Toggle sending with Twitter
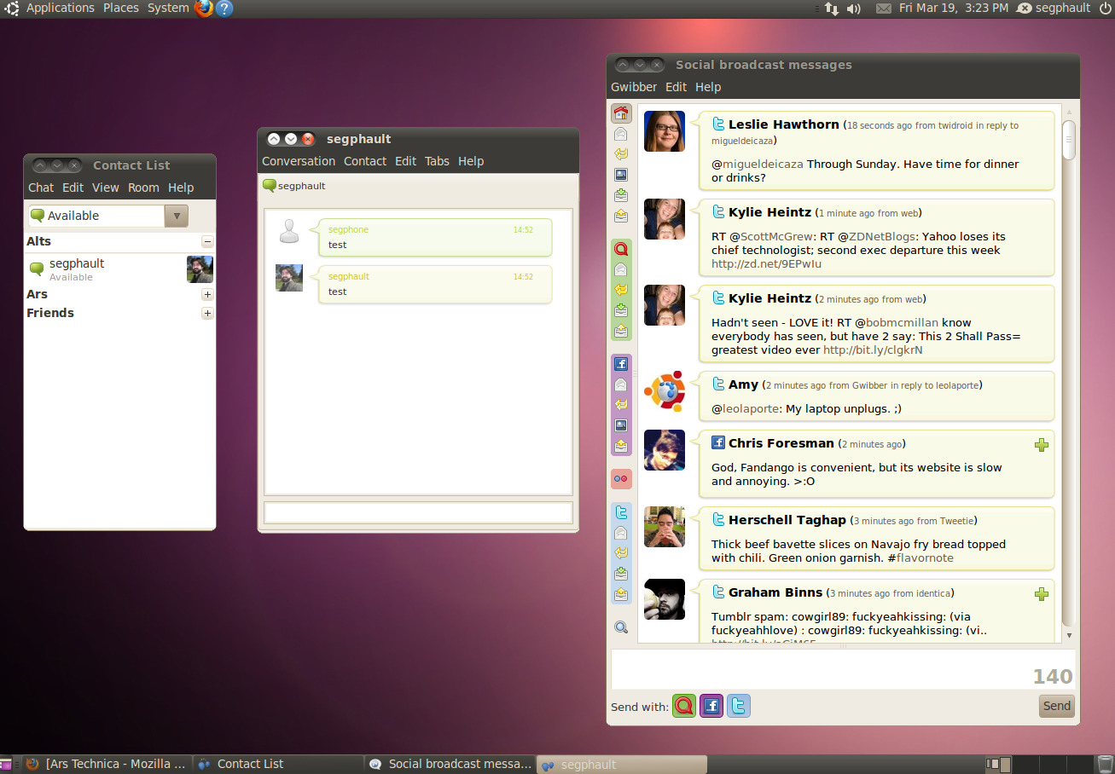The width and height of the screenshot is (1115, 774). (x=739, y=706)
